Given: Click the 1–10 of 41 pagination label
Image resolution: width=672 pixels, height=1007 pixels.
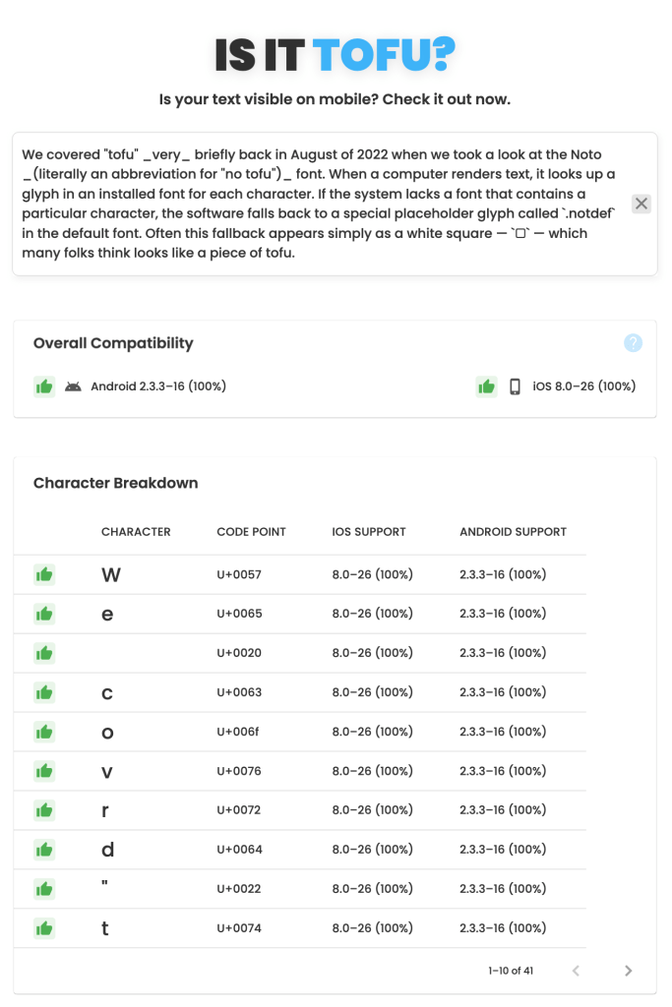Looking at the screenshot, I should pos(511,971).
